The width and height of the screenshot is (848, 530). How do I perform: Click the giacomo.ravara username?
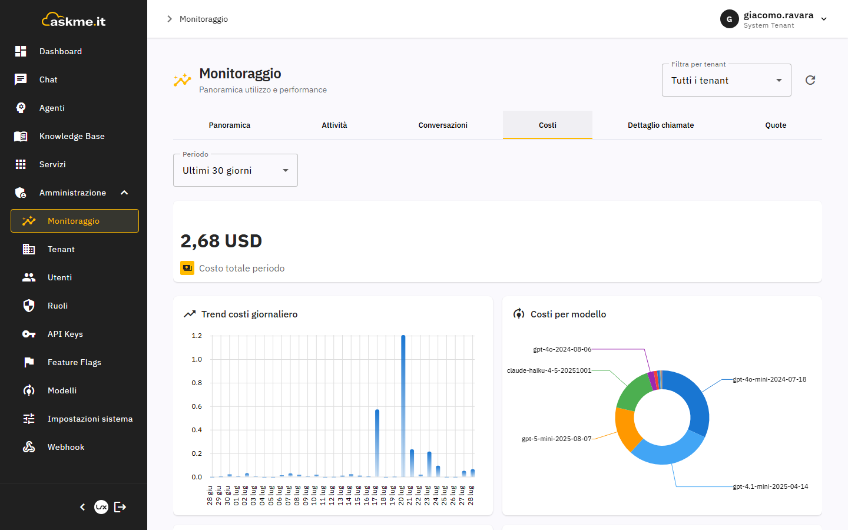[779, 15]
